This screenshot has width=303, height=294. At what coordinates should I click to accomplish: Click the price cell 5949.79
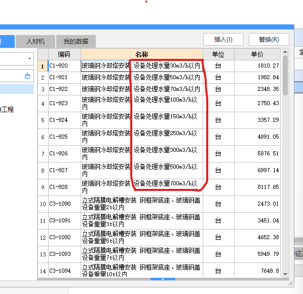pyautogui.click(x=257, y=254)
